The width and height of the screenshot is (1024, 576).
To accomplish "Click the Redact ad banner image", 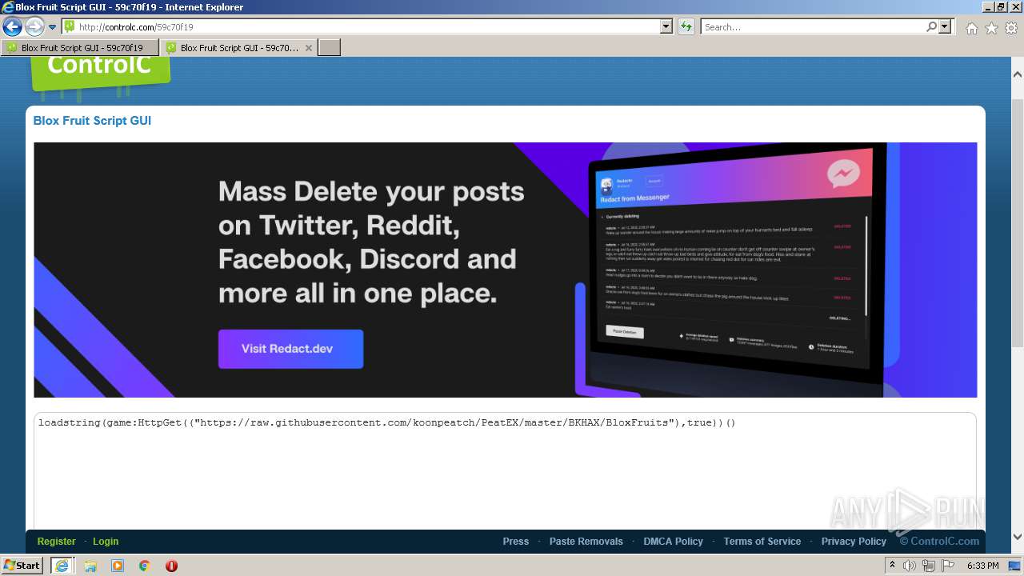I will pyautogui.click(x=505, y=270).
